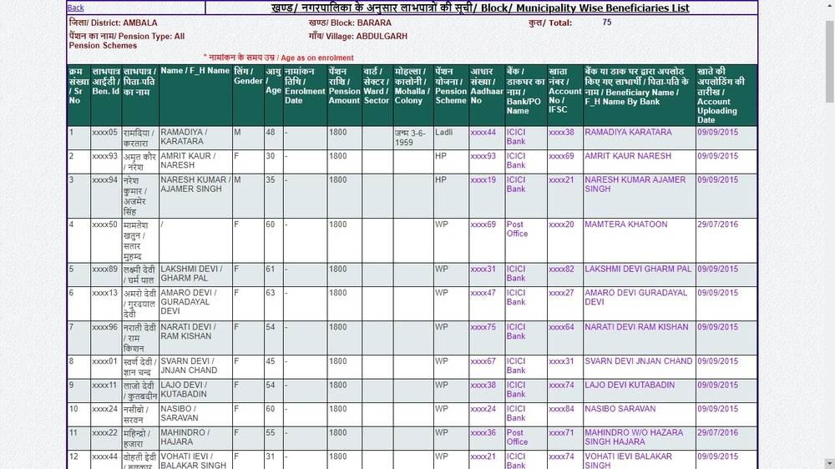Open Aadhaar number xxxx44 for Ramadiya
The image size is (835, 469).
tap(483, 132)
